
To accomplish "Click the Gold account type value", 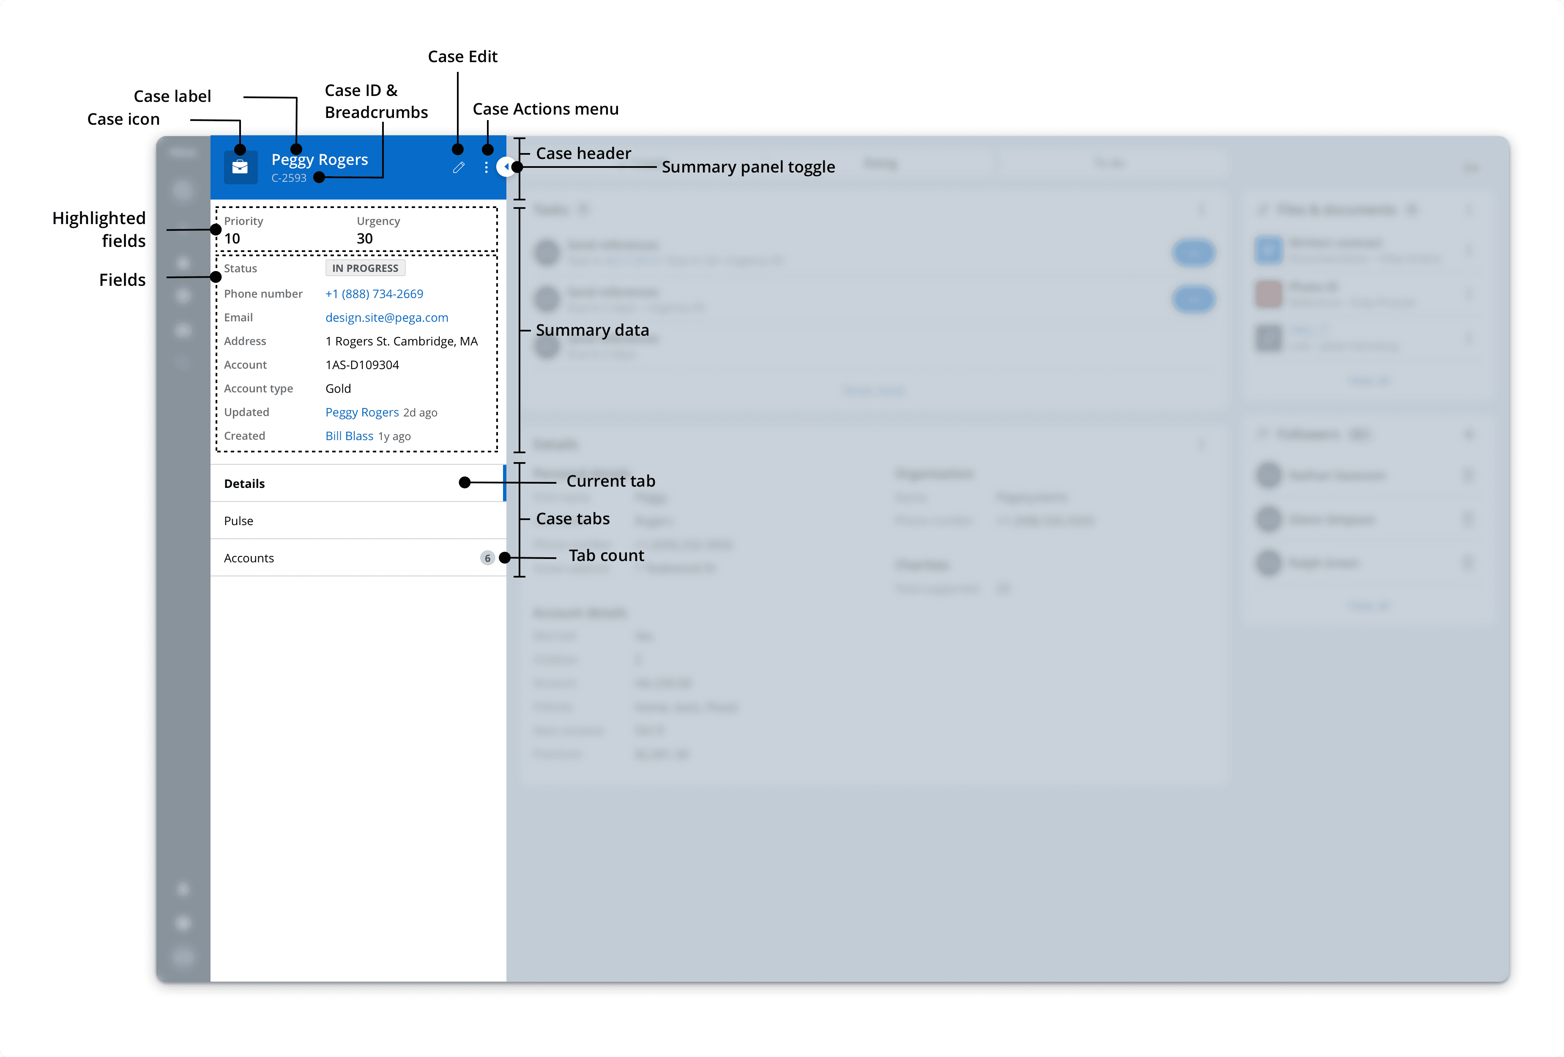I will point(339,389).
